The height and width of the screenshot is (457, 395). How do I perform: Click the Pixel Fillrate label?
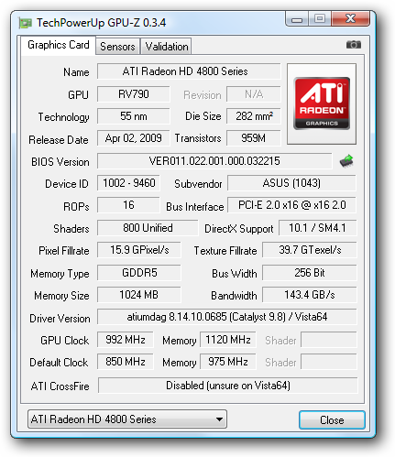(64, 251)
